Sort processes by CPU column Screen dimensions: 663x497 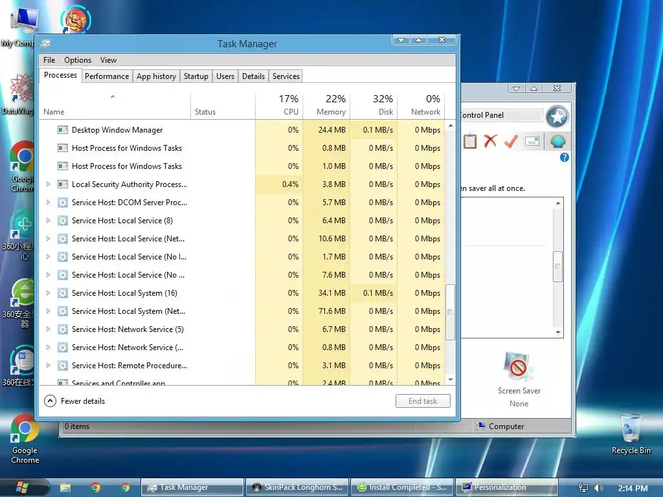(279, 105)
